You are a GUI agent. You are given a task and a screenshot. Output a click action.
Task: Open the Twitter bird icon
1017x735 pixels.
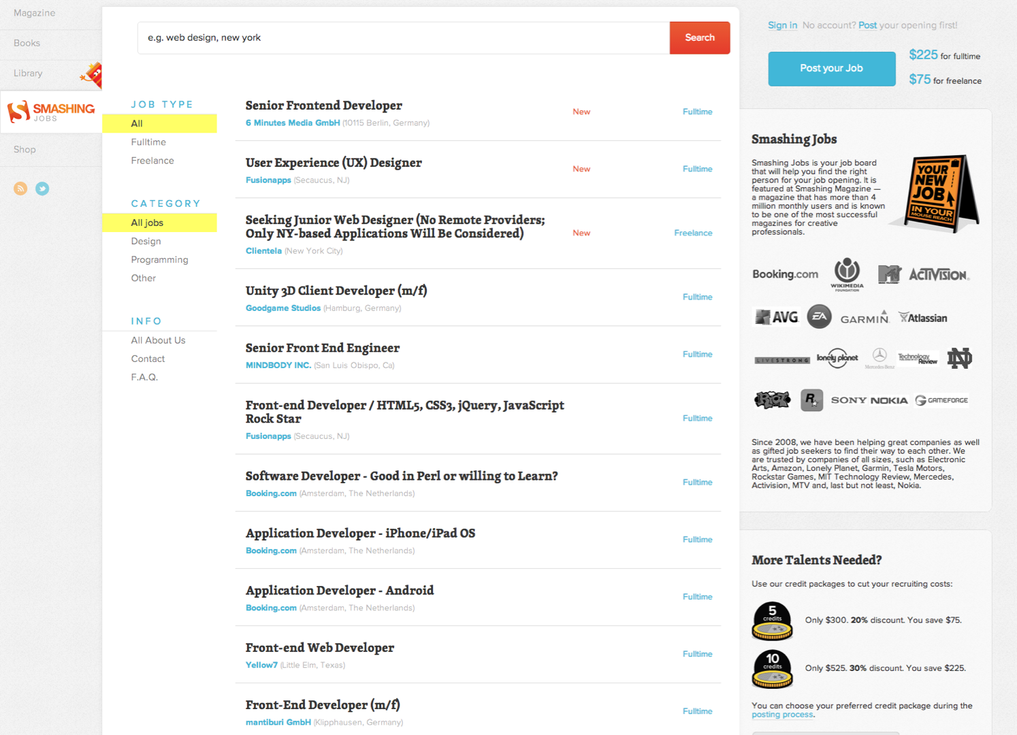point(42,189)
